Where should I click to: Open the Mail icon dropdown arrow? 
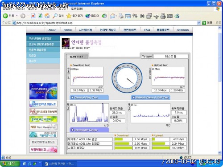coord(116,16)
